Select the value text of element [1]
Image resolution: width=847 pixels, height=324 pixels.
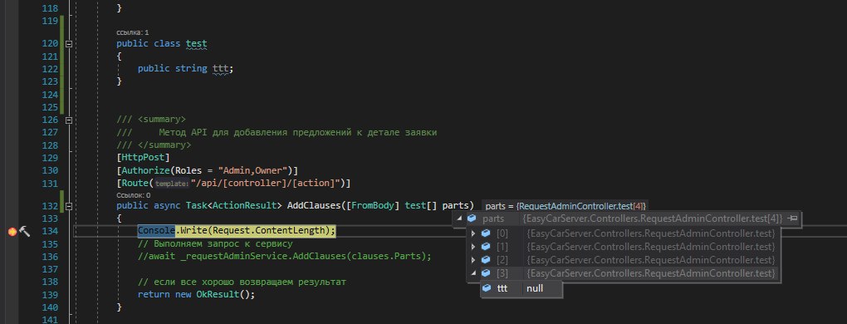pos(651,247)
